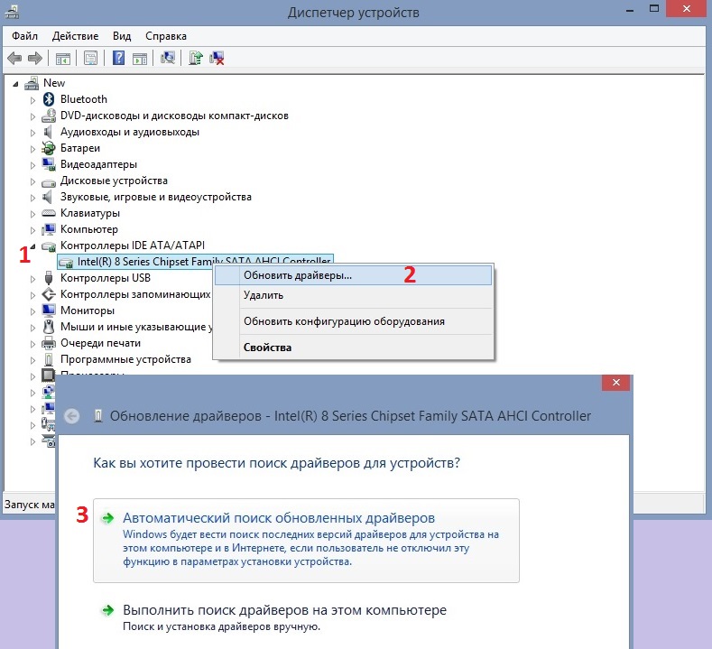Choose Обновить драйверы… in context menu
The image size is (712, 649).
(x=353, y=275)
